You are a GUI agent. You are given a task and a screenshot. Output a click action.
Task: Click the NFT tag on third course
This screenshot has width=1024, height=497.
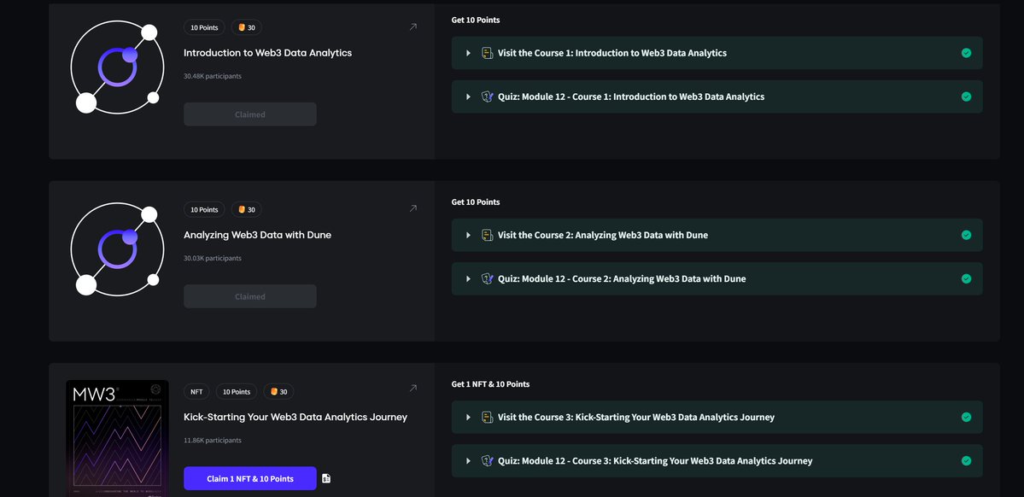[x=196, y=392]
